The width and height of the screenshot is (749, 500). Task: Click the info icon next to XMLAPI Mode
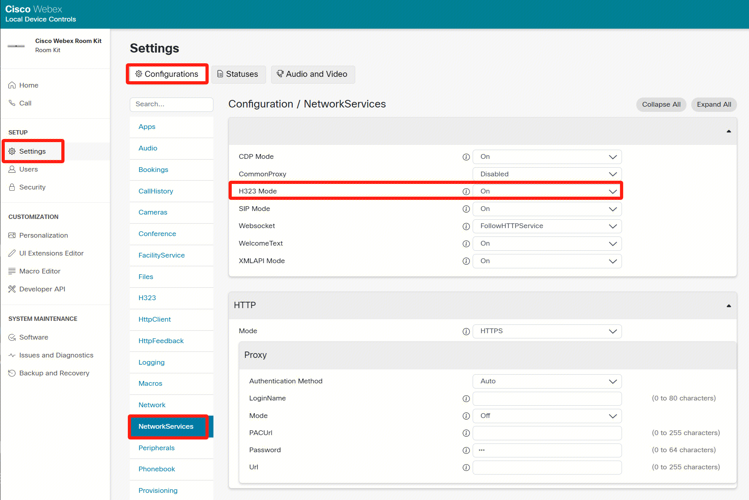pyautogui.click(x=466, y=261)
